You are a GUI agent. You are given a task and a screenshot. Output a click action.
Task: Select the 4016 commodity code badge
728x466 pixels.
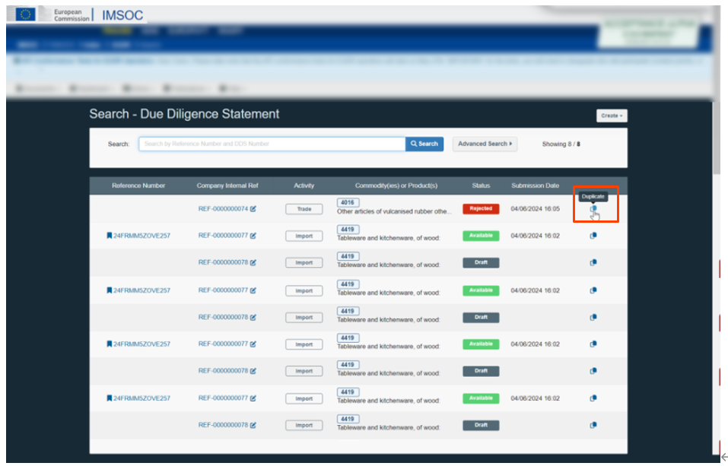[348, 203]
